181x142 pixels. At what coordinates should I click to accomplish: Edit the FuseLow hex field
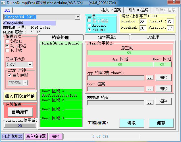143,22
